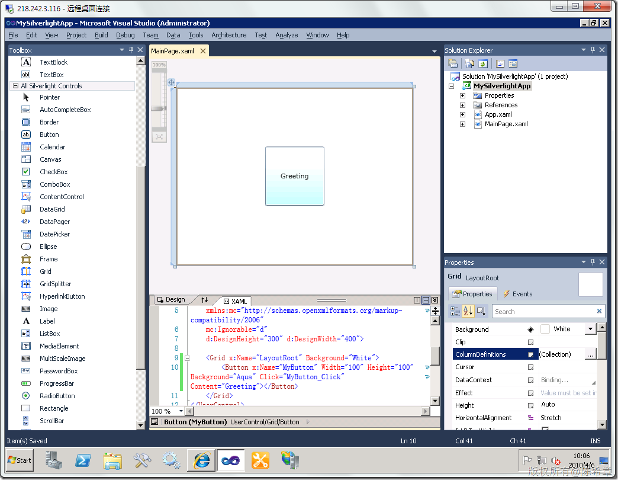Open the Debug menu
The height and width of the screenshot is (480, 618).
125,35
